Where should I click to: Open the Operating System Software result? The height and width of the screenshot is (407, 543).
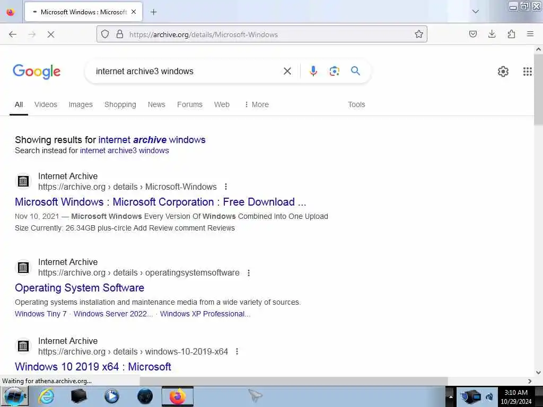click(80, 288)
